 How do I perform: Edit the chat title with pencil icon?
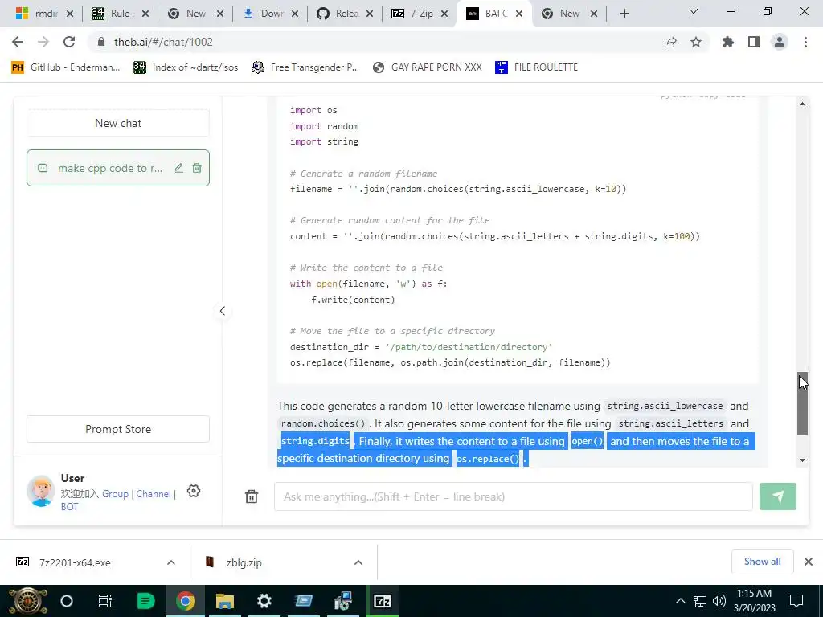tap(179, 168)
